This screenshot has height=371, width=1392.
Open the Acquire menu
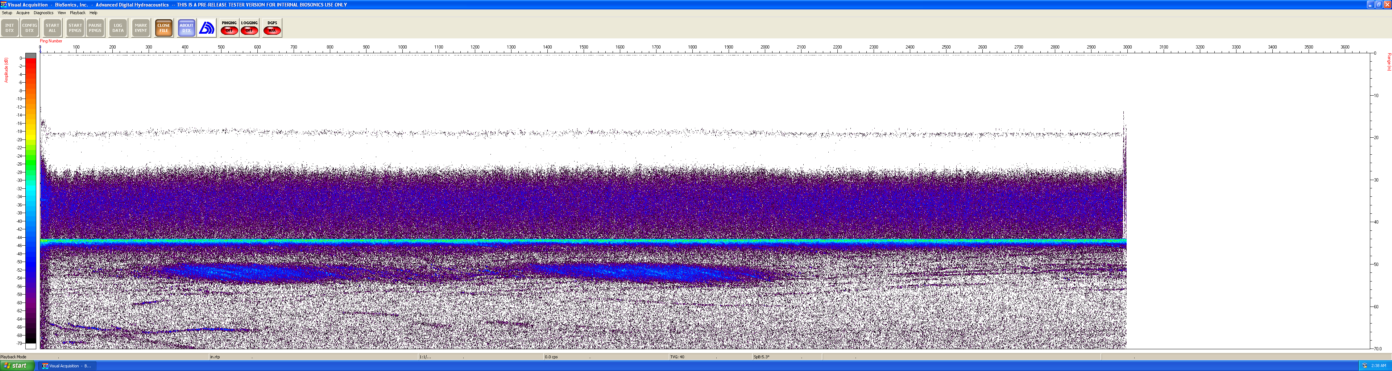[23, 13]
